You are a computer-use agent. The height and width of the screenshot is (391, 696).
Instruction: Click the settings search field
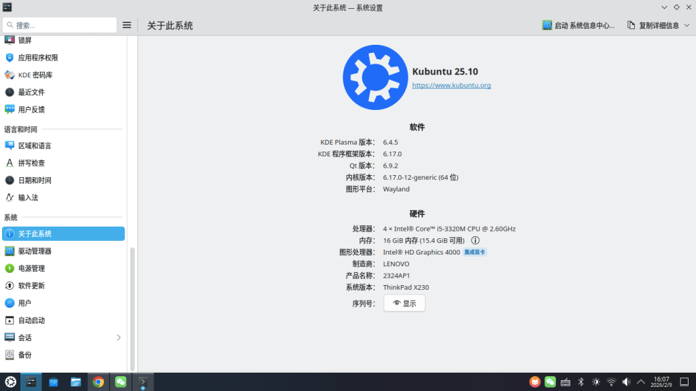pyautogui.click(x=60, y=24)
